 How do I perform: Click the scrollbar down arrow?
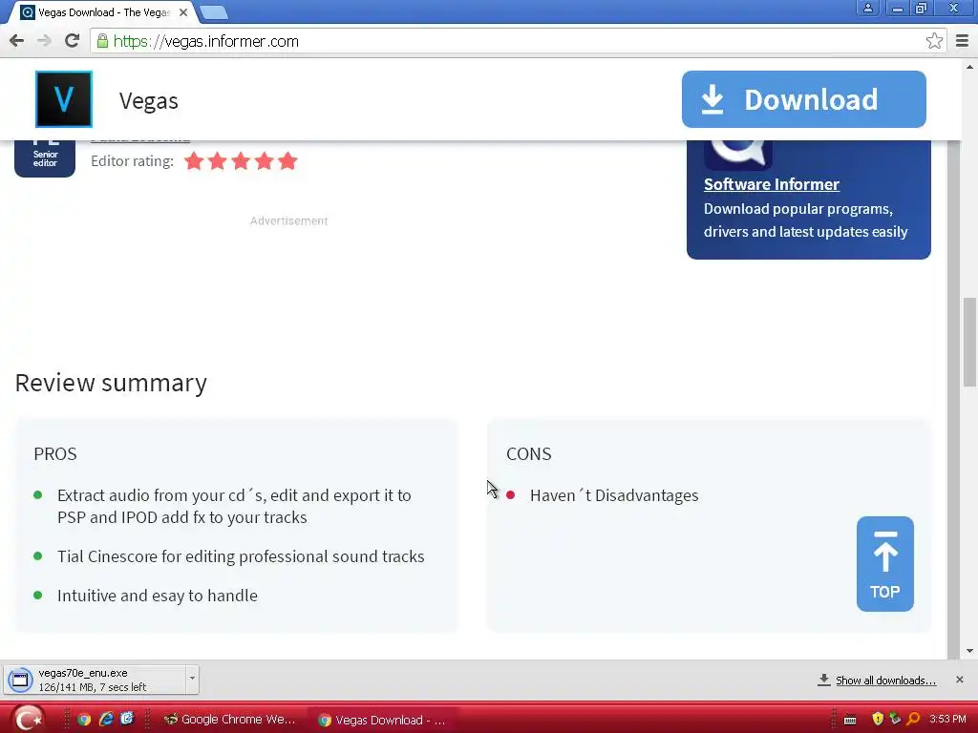pos(969,651)
